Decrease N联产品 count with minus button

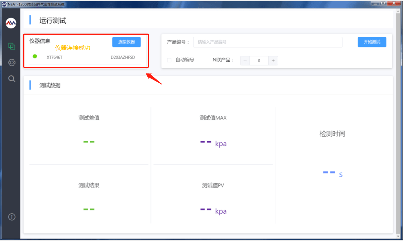(245, 61)
